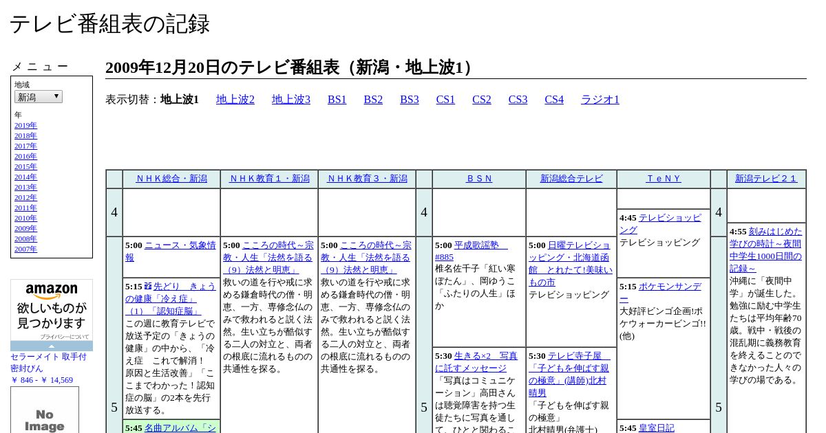Click the subtitle icon beside 先どり きょうの健康
The width and height of the screenshot is (826, 433).
tap(148, 286)
